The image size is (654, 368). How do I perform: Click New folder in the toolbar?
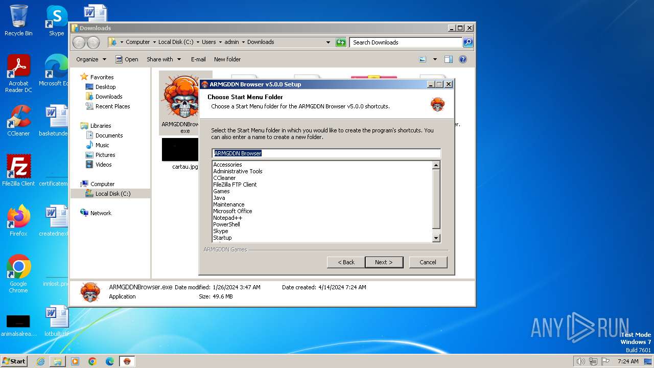(227, 59)
